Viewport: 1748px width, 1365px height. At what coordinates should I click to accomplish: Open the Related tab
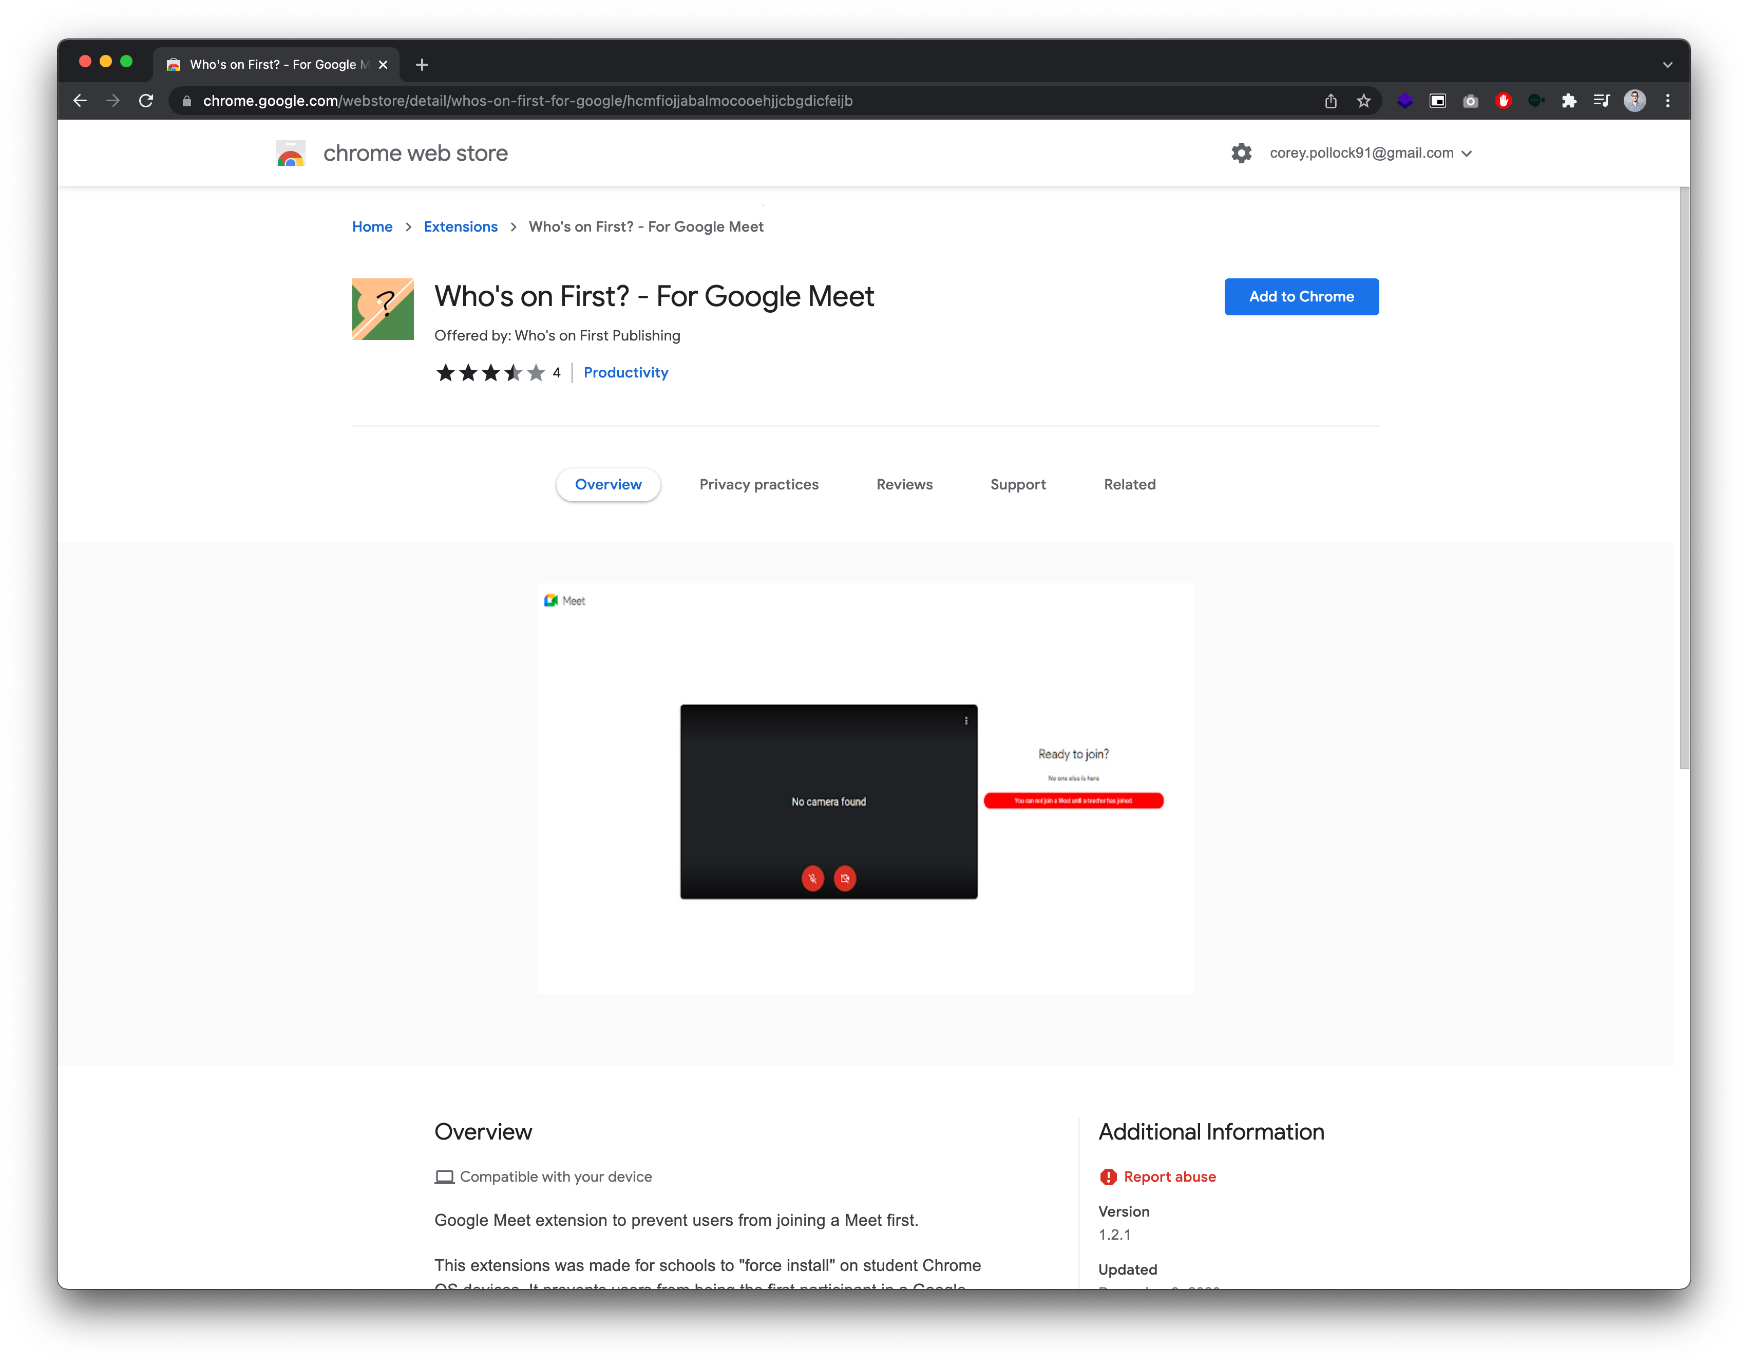1129,484
